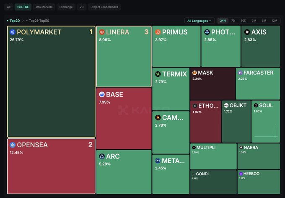Viewport: 285px width, 198px height.
Task: Select the 7D time range
Action: tap(233, 21)
